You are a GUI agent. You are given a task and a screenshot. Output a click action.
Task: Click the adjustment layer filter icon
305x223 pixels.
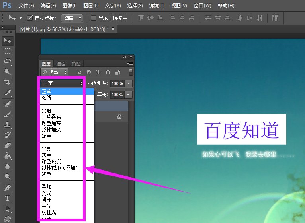click(x=89, y=72)
